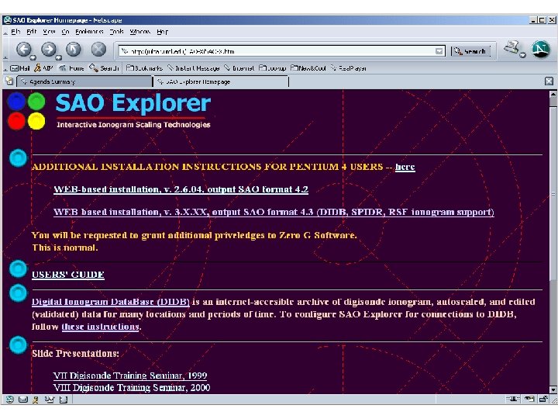Image resolution: width=558 pixels, height=419 pixels.
Task: Open WEB-based installation v. 3.X.XX link
Action: pos(274,212)
